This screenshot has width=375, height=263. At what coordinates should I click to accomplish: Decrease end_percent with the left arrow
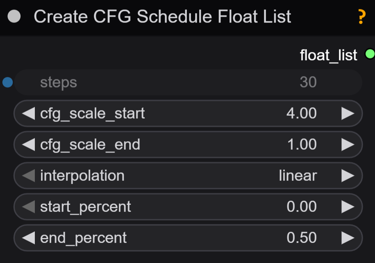pos(28,238)
